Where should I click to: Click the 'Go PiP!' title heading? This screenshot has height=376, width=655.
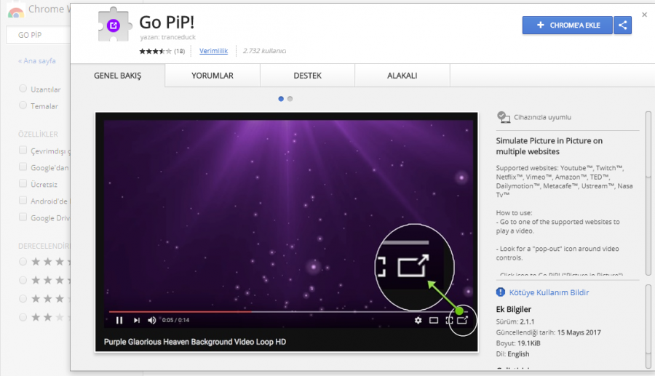point(167,22)
